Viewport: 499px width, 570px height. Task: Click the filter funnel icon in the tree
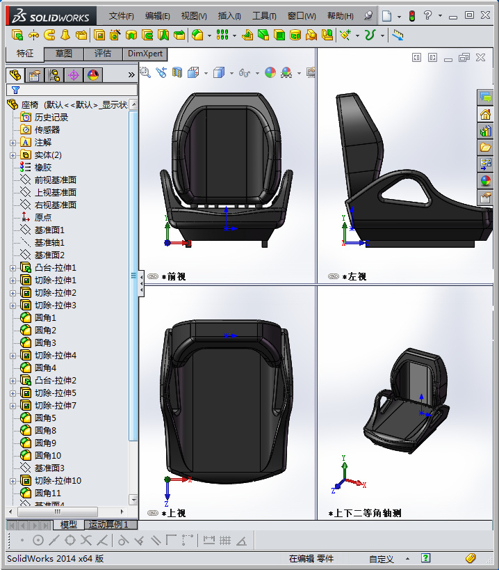click(15, 90)
